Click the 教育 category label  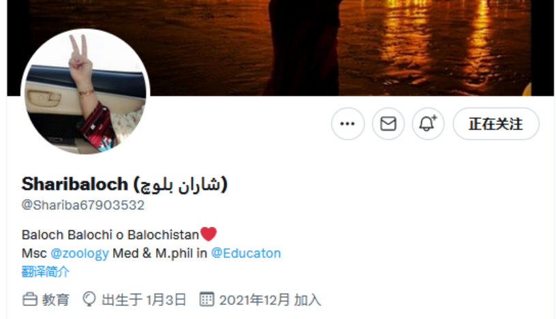coord(56,300)
